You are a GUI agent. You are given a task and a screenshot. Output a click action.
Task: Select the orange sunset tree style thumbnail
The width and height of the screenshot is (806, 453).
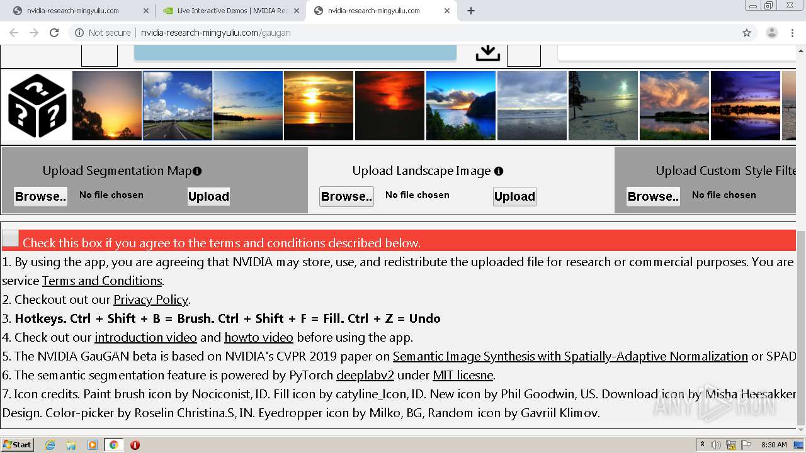[107, 106]
